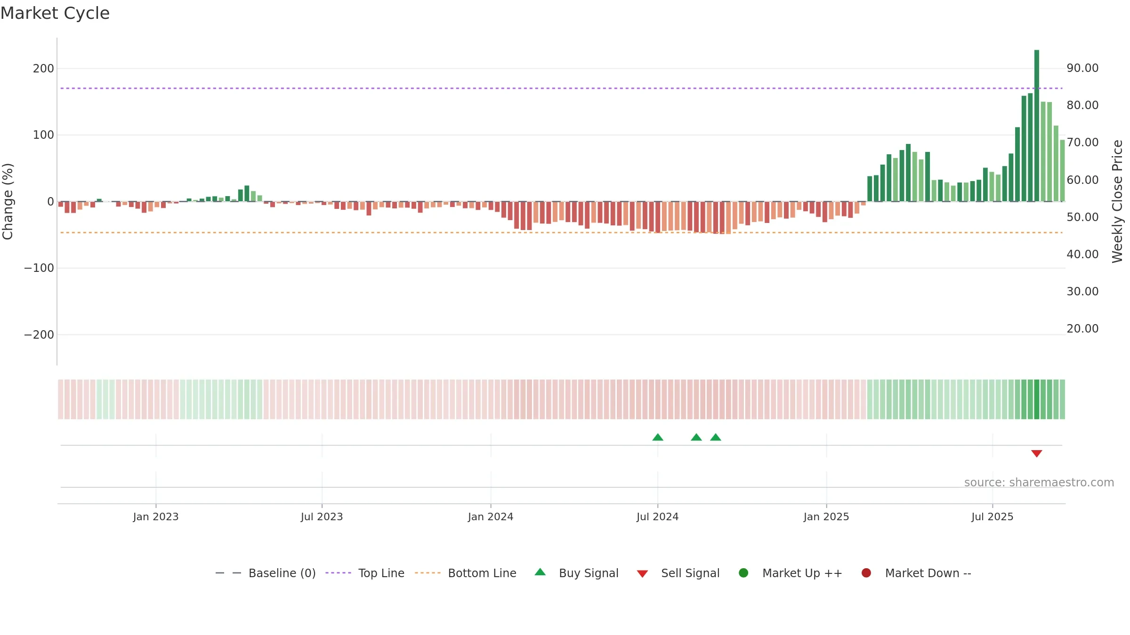Click the tallest green bar above the top line
This screenshot has height=635, width=1130.
tap(1037, 126)
